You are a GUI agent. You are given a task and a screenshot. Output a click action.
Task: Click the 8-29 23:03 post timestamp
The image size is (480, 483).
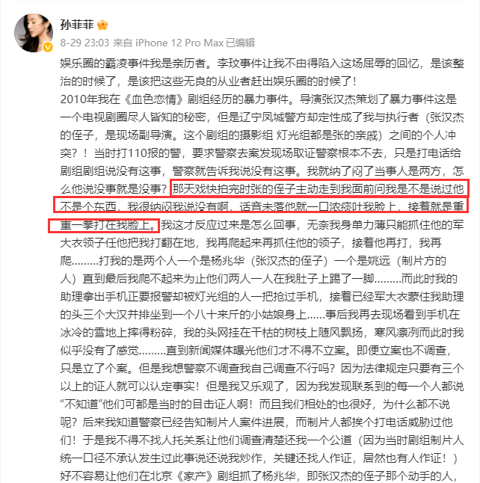tap(84, 43)
